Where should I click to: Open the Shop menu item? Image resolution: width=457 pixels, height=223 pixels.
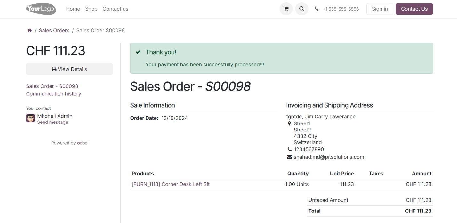tap(91, 9)
